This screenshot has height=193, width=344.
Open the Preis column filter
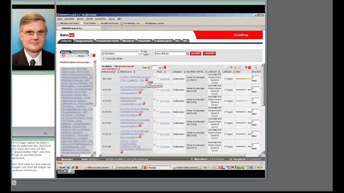(x=165, y=72)
